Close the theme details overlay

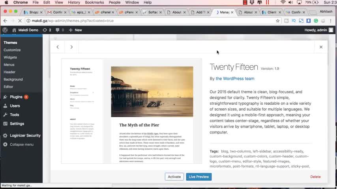[x=321, y=47]
